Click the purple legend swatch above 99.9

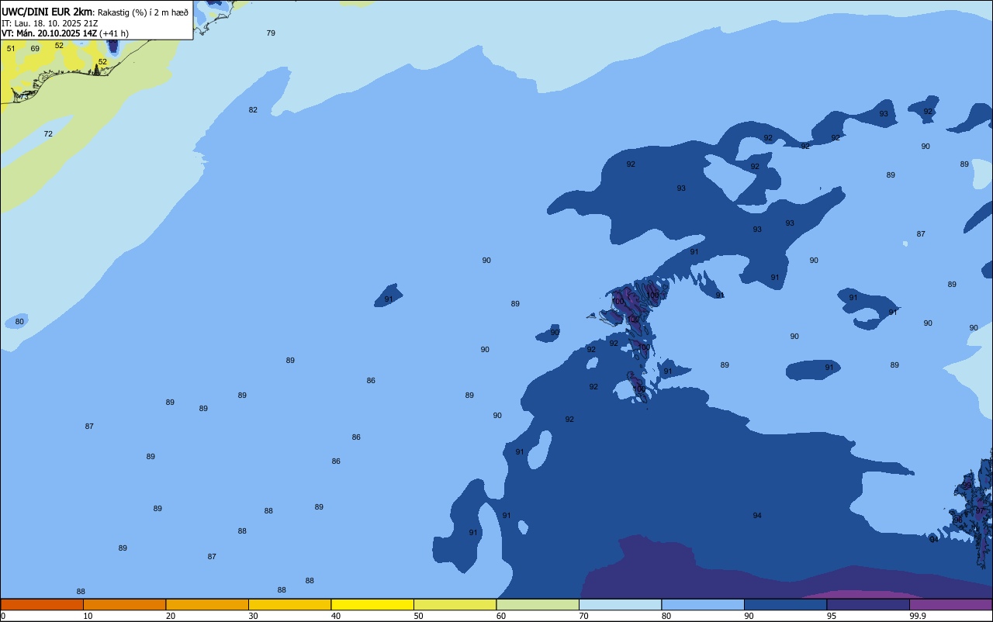tap(950, 604)
